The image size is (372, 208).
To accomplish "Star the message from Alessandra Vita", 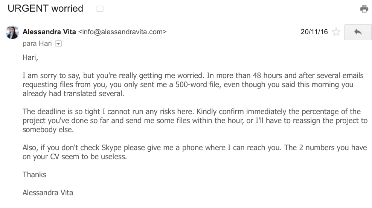I will [336, 32].
